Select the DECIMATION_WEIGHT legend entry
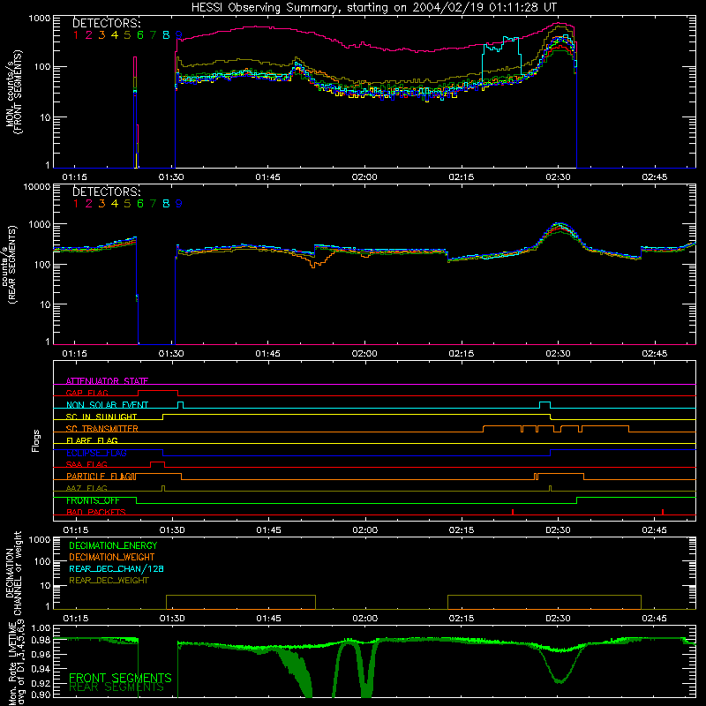The image size is (706, 706). click(112, 557)
